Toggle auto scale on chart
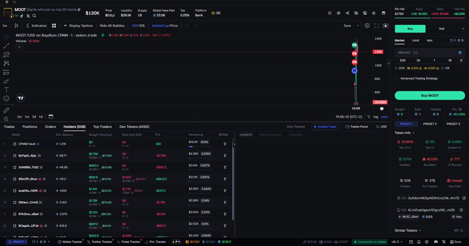Viewport: 469px width, 246px height. [x=385, y=117]
